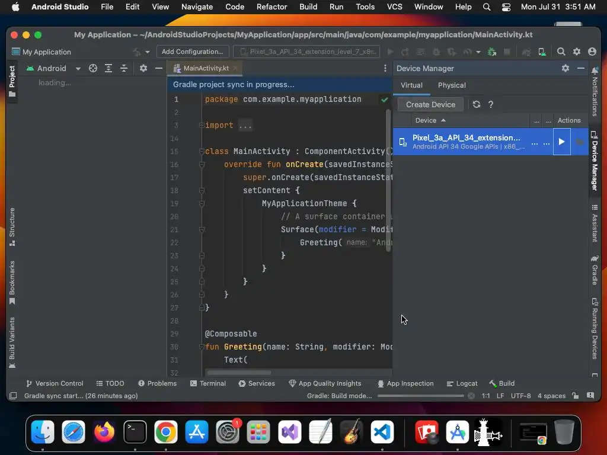
Task: Click the build hammer icon in toolbar
Action: coord(136,52)
